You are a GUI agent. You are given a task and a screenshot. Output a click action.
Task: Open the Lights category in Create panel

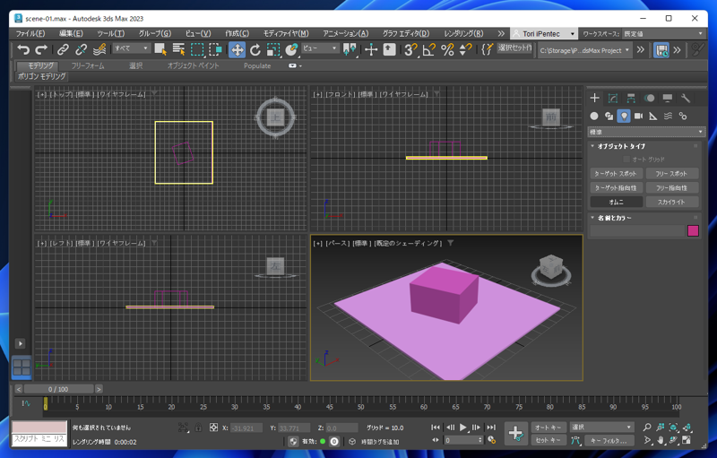624,116
